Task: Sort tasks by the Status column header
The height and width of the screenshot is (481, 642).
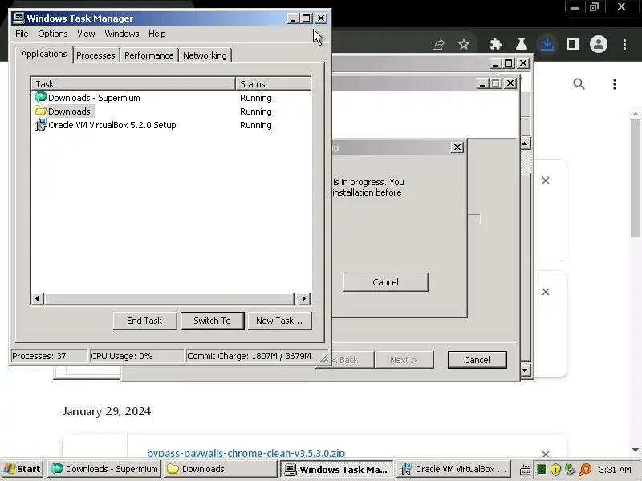Action: coord(273,84)
